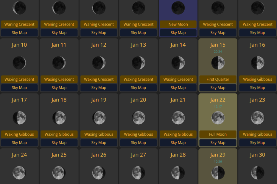
Task: Open the Sky Map for New Moon day
Action: pyautogui.click(x=178, y=33)
